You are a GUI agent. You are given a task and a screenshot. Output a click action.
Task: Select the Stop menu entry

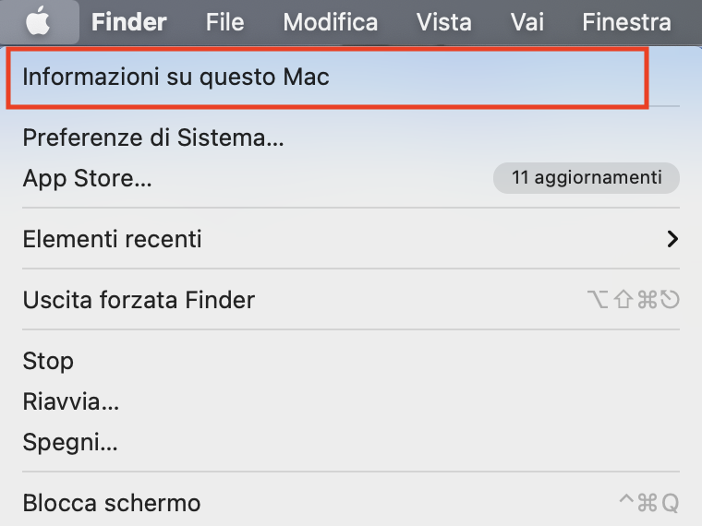pyautogui.click(x=351, y=361)
